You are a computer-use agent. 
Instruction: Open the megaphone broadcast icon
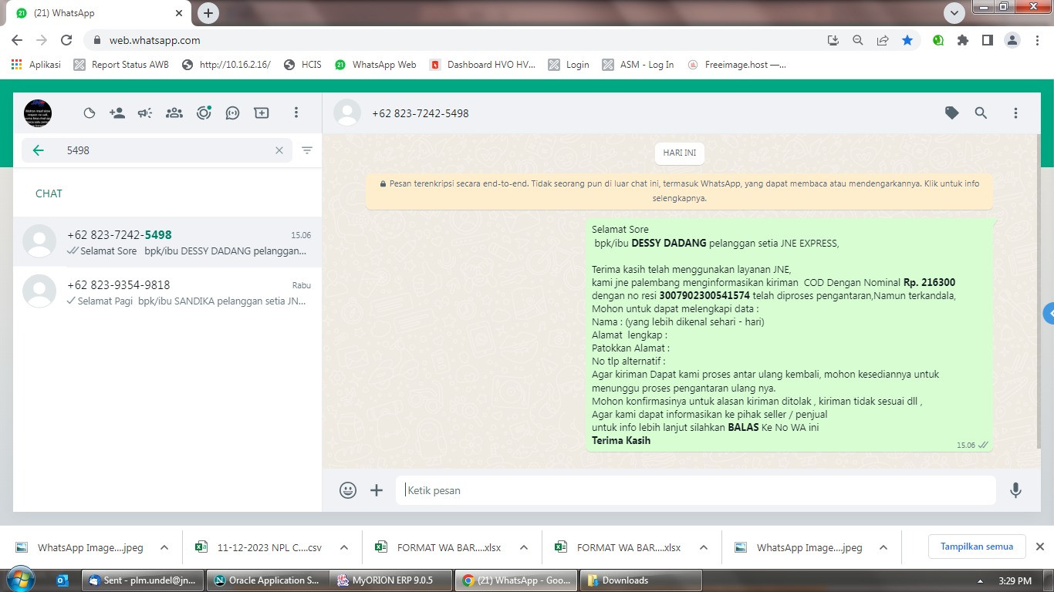[x=145, y=113]
